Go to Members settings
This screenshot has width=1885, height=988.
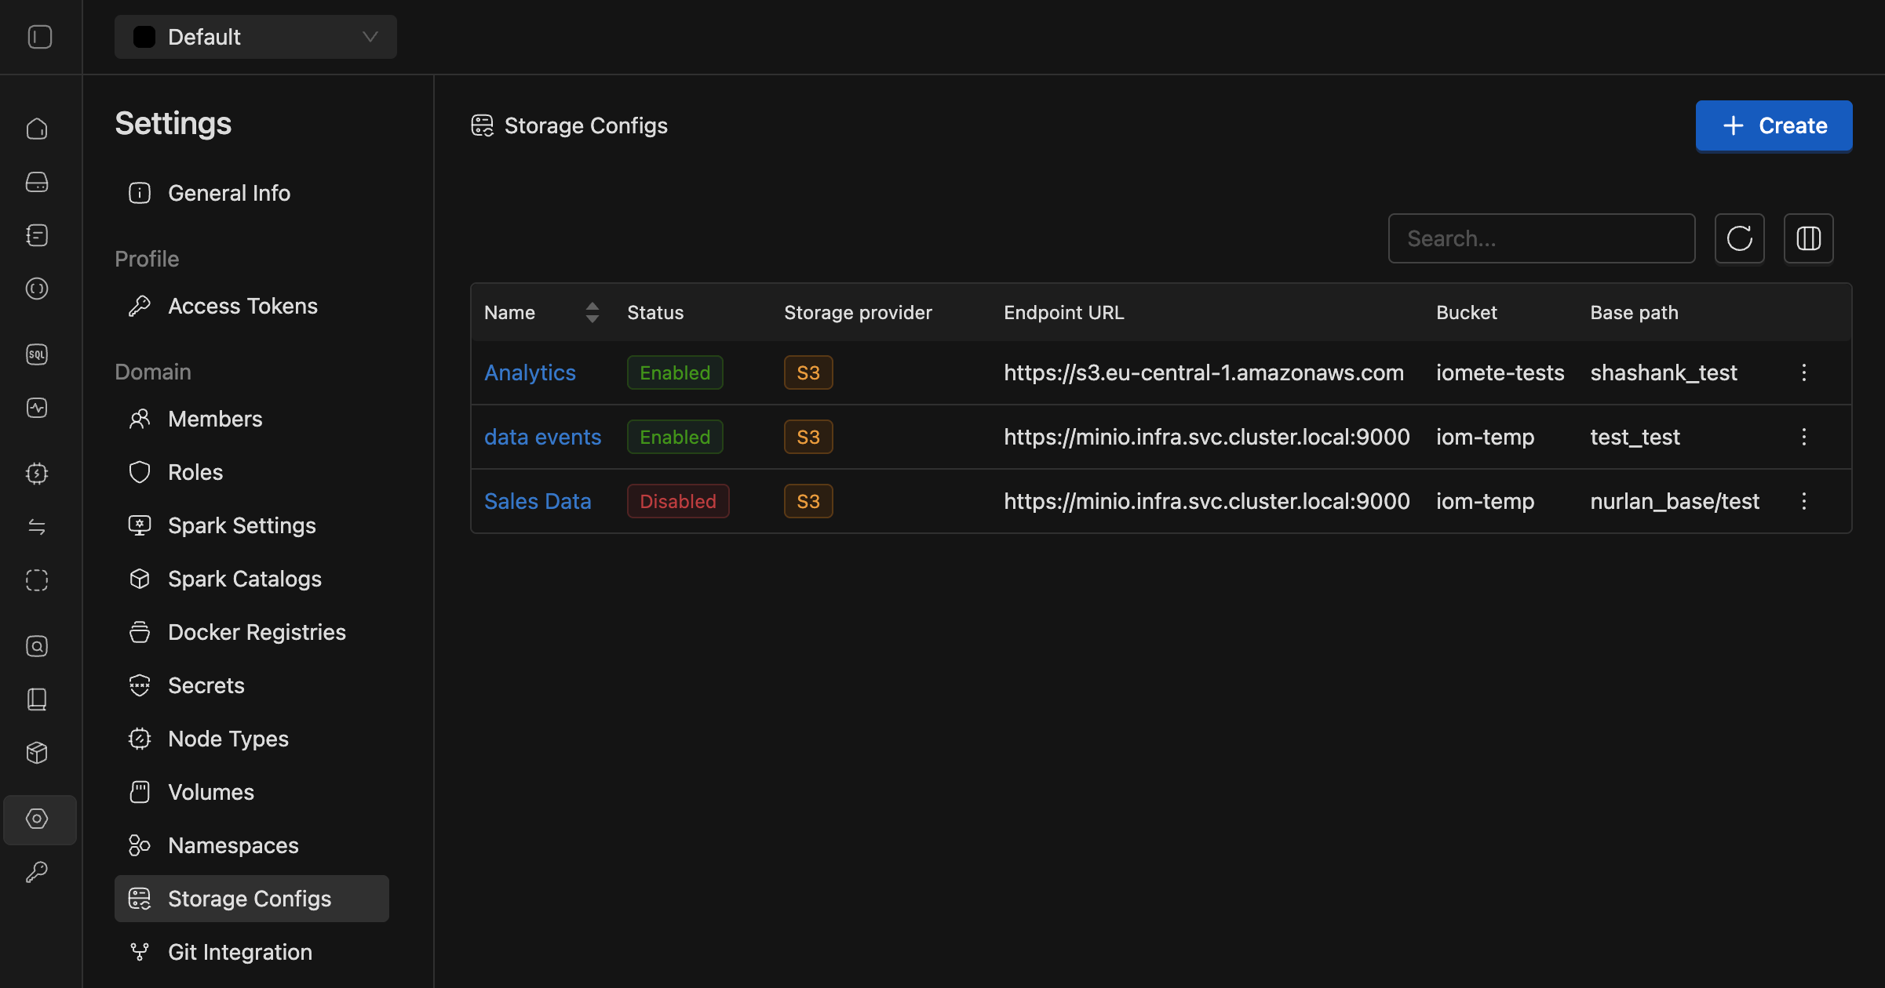[x=251, y=419]
